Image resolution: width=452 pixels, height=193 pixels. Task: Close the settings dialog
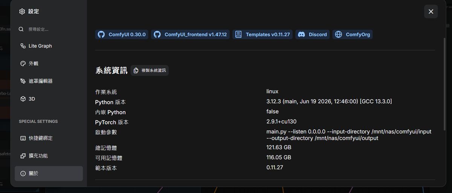click(431, 12)
